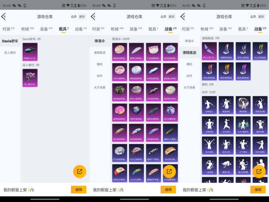Tap the back arrow on the left screen
Image resolution: width=269 pixels, height=202 pixels.
(x=4, y=16)
